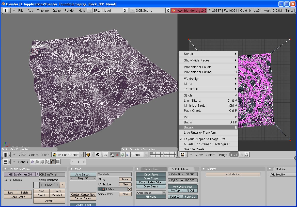Open the UV Face Select mode dropdown

68,155
